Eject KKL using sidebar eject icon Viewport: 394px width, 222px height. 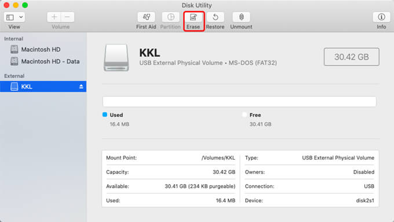[81, 87]
